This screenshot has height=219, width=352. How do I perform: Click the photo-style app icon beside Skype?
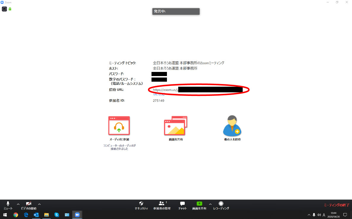pos(67,215)
